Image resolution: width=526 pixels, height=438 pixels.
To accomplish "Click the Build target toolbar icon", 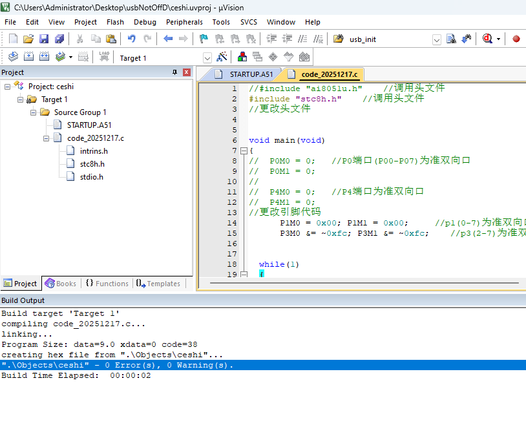I will click(28, 57).
